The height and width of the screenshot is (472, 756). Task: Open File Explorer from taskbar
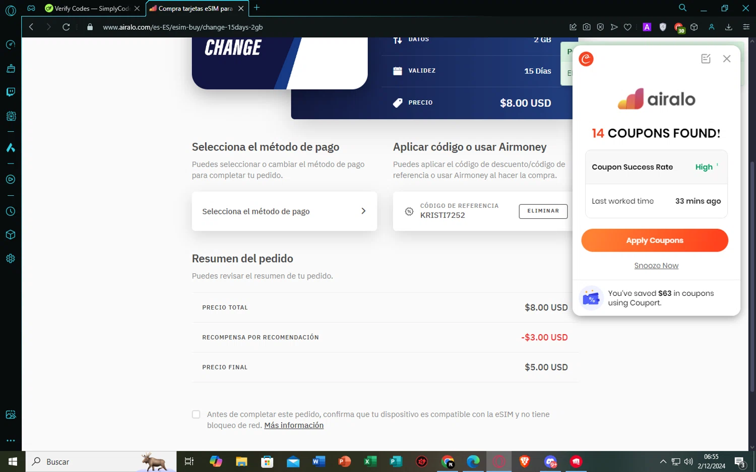click(x=241, y=461)
